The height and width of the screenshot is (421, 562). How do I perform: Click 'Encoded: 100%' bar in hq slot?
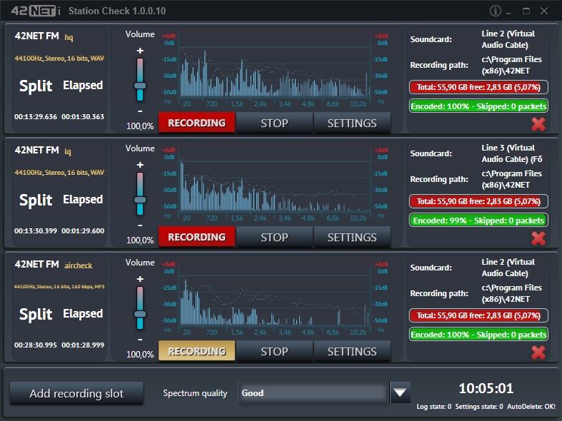[x=478, y=106]
